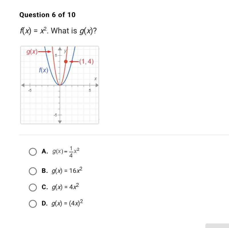Click the answer text with fraction one-fourth x²
229x228 pixels.
[x=66, y=152]
